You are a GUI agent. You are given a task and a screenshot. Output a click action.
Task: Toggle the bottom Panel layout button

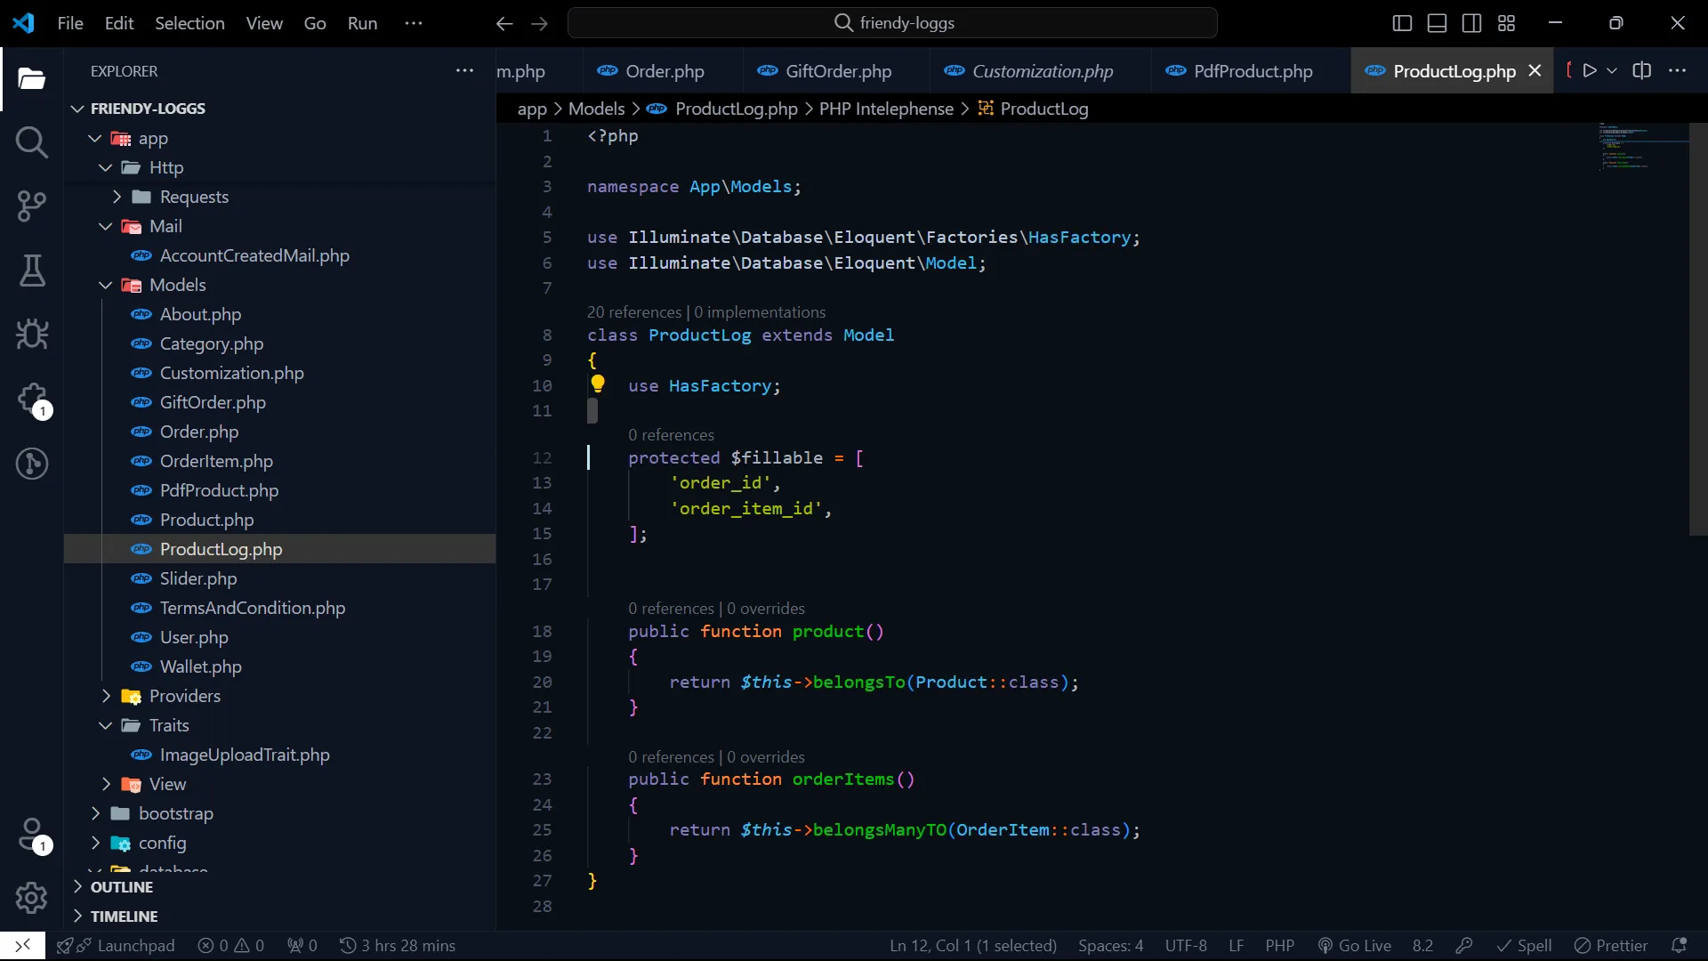[x=1437, y=23]
